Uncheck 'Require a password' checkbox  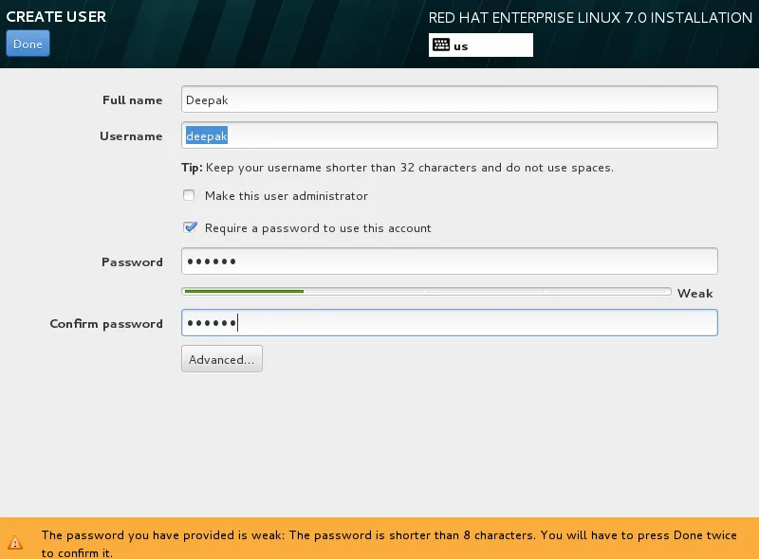pos(190,227)
